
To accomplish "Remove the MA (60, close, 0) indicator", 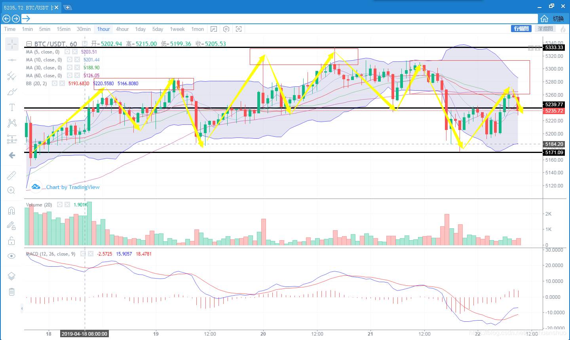I will click(77, 76).
